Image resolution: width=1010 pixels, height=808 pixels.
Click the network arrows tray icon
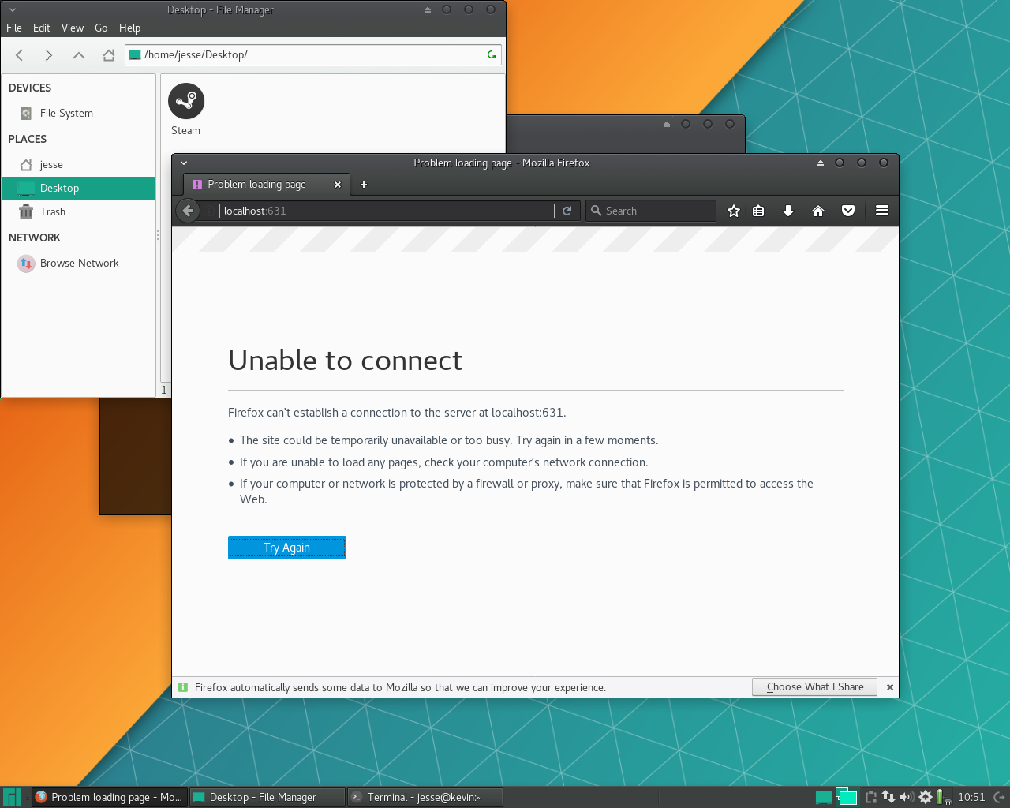[x=888, y=797]
